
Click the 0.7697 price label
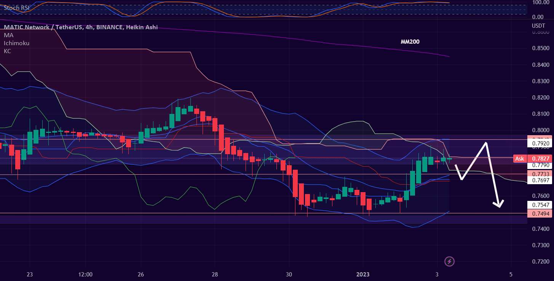coord(539,180)
